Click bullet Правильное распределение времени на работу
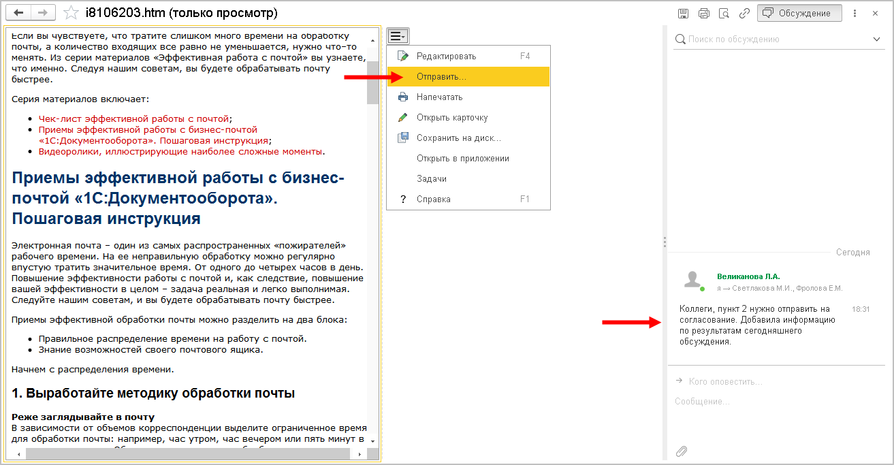 172,339
